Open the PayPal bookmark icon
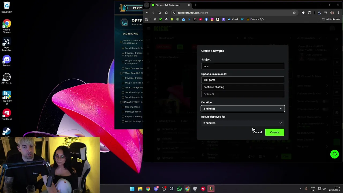Screen dimensions: 343x193 point(189,19)
